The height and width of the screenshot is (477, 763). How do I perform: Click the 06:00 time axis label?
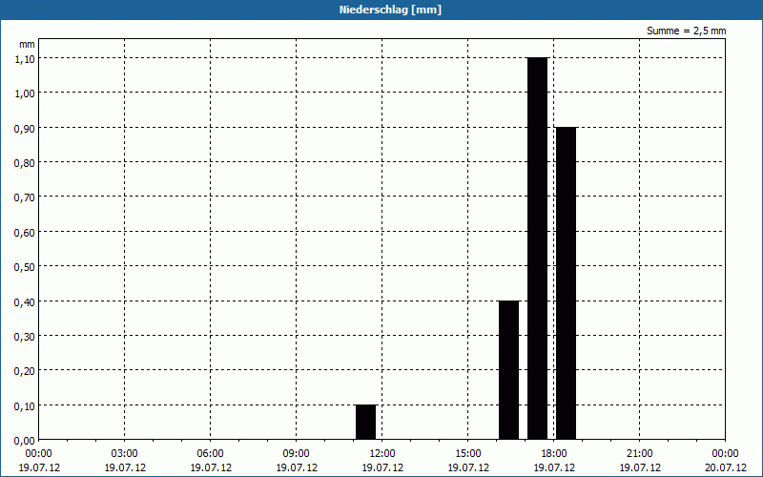click(x=210, y=454)
